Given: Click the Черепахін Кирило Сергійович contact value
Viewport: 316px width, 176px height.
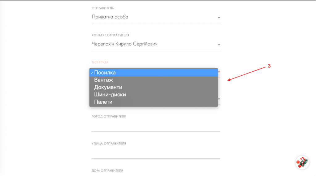Looking at the screenshot, I should 125,44.
